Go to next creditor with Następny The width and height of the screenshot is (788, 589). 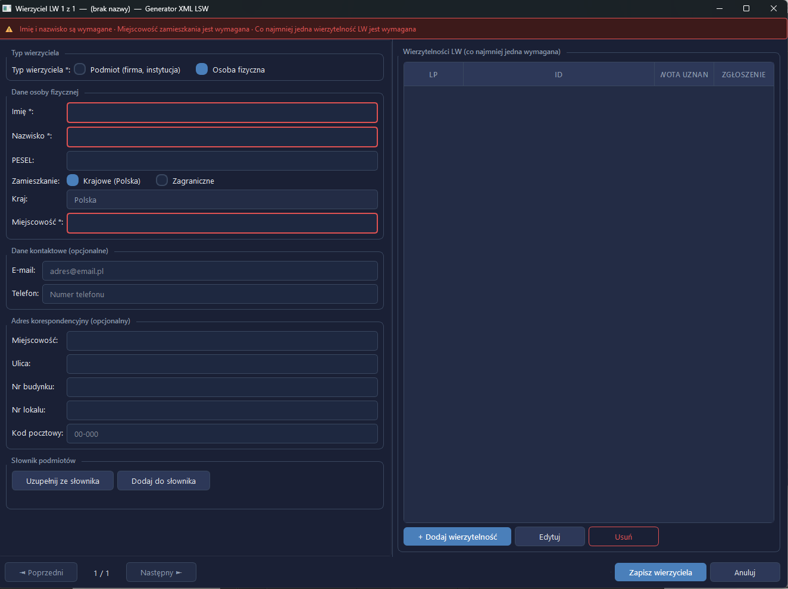[x=161, y=572]
